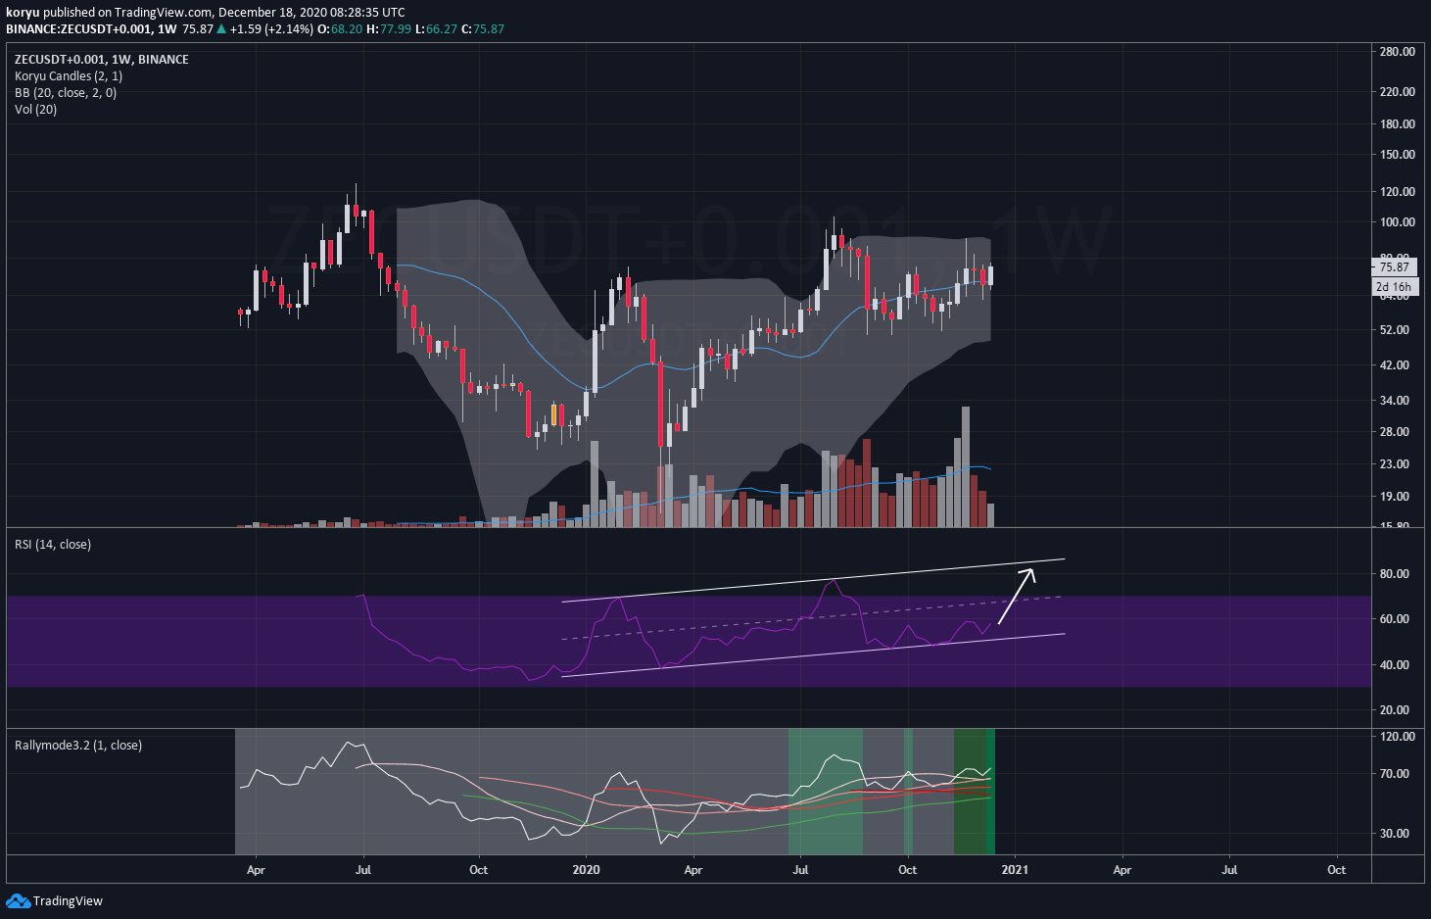Select the Vol (20) indicator label
1431x919 pixels.
(36, 110)
